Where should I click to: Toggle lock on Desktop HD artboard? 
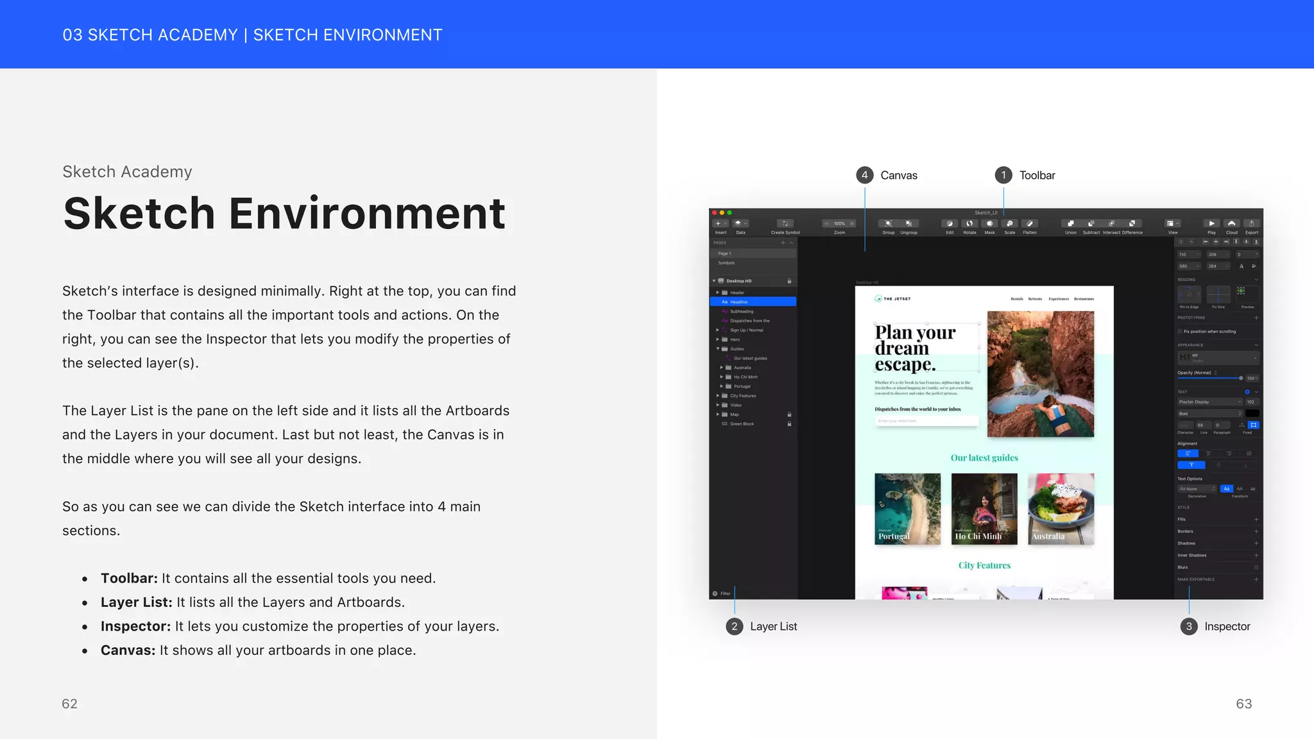789,281
